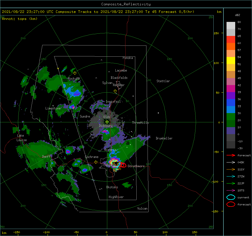Click the purple storm core southeast of RockyMH

77,94
